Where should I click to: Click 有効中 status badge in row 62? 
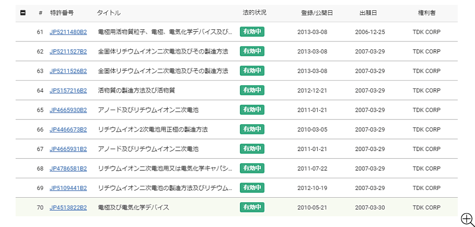pyautogui.click(x=252, y=51)
